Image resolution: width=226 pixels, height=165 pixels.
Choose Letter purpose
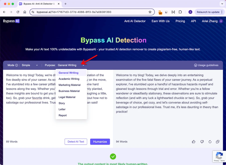[71, 109]
